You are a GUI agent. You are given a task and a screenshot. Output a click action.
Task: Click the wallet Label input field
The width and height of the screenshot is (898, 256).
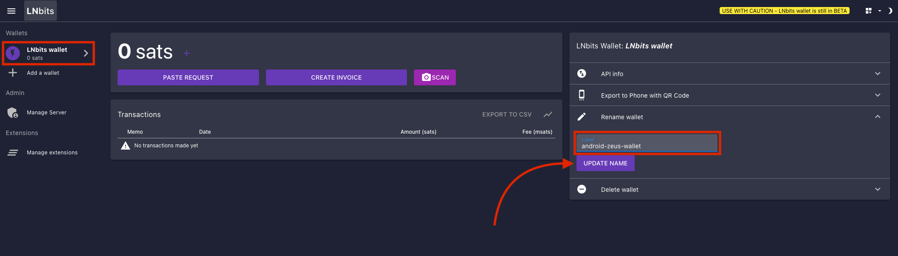point(647,144)
